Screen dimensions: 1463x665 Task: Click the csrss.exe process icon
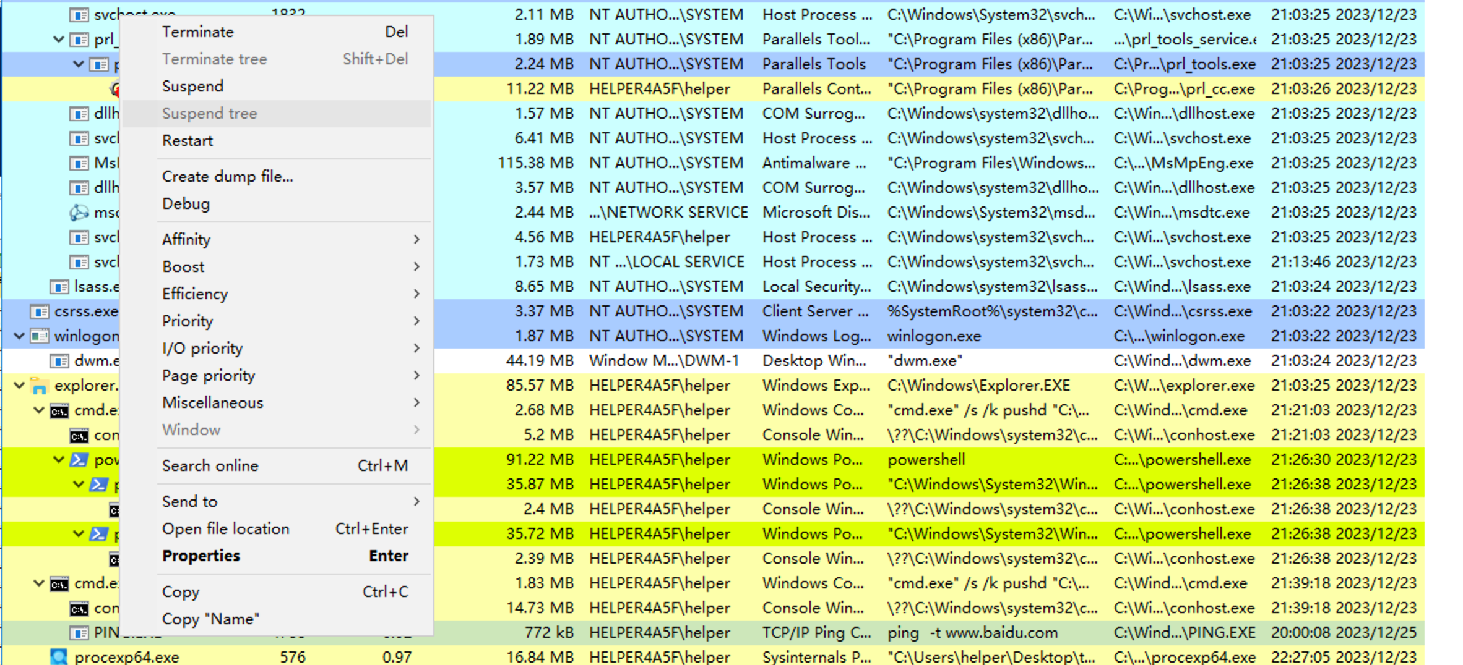click(x=39, y=311)
